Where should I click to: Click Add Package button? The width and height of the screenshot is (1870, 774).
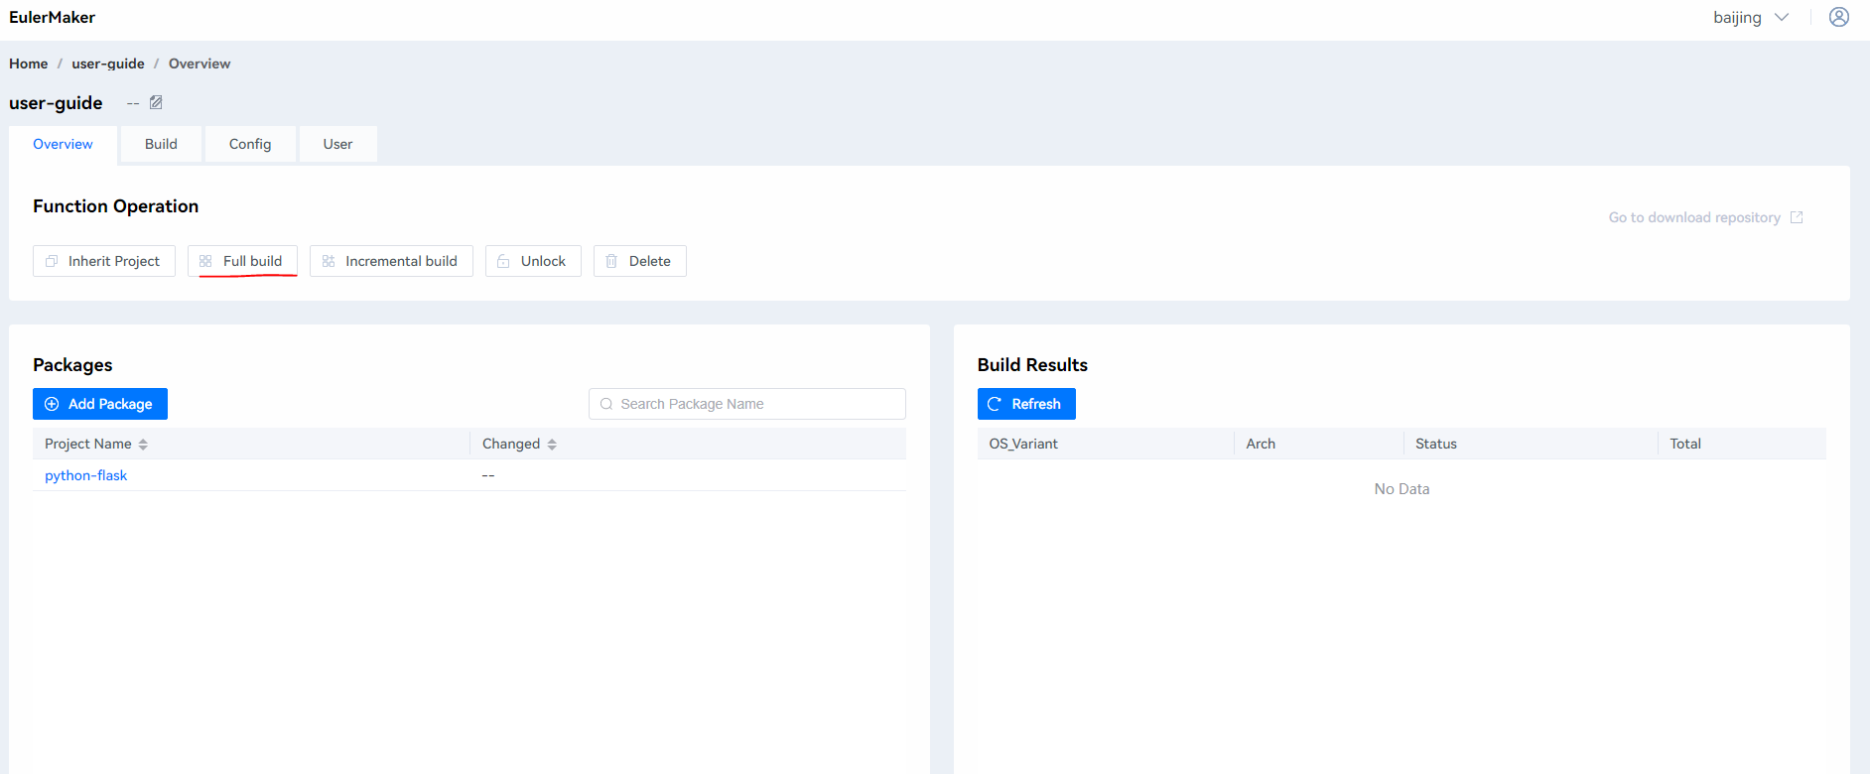[99, 404]
